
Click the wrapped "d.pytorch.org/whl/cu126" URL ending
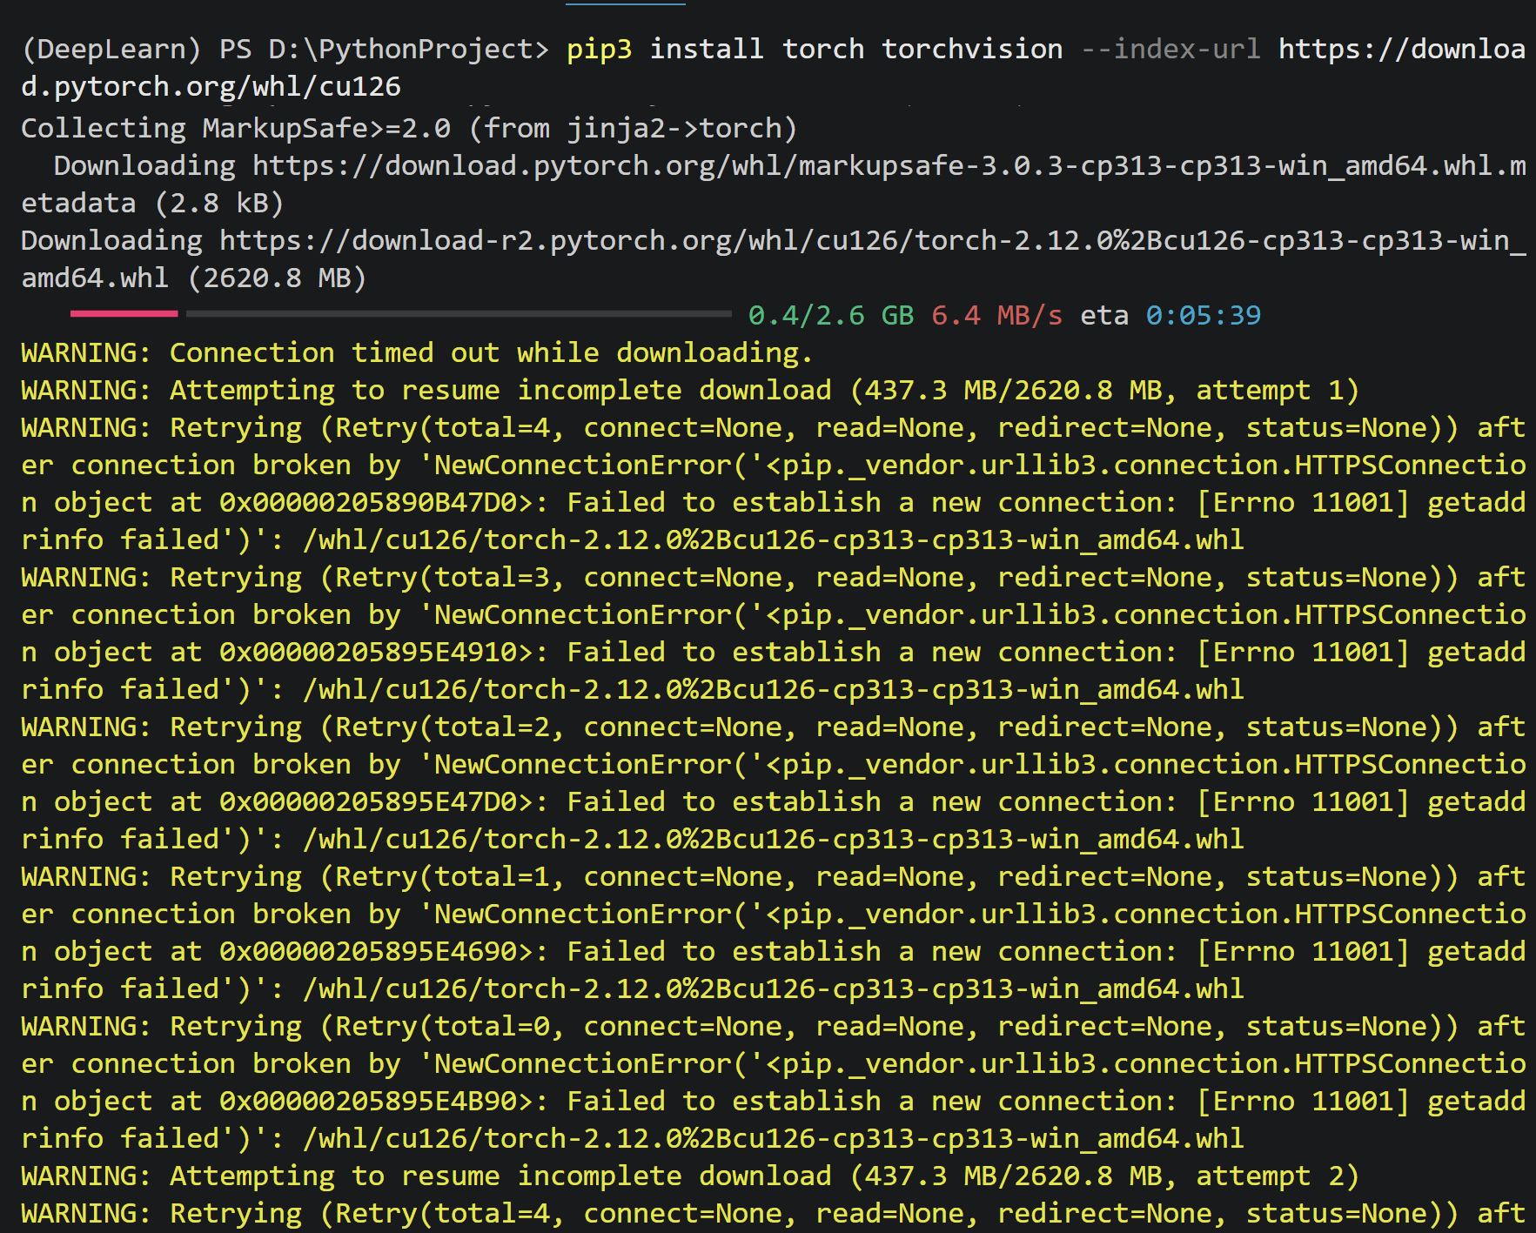point(211,87)
